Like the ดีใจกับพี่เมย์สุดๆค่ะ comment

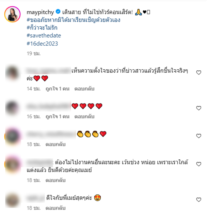pyautogui.click(x=199, y=199)
